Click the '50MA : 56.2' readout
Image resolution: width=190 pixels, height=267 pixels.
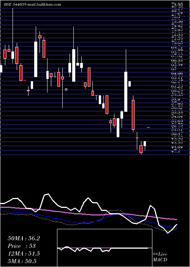click(x=24, y=238)
